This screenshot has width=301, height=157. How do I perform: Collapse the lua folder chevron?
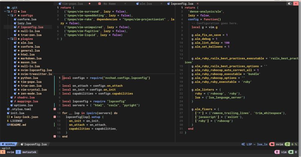pyautogui.click(x=5, y=12)
